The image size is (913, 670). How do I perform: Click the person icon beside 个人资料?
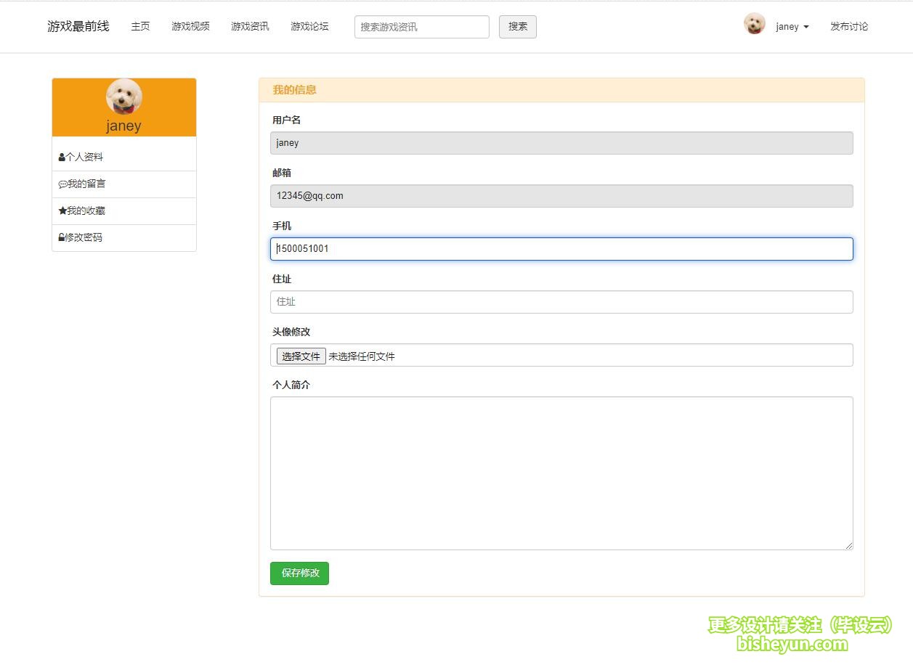click(x=62, y=158)
